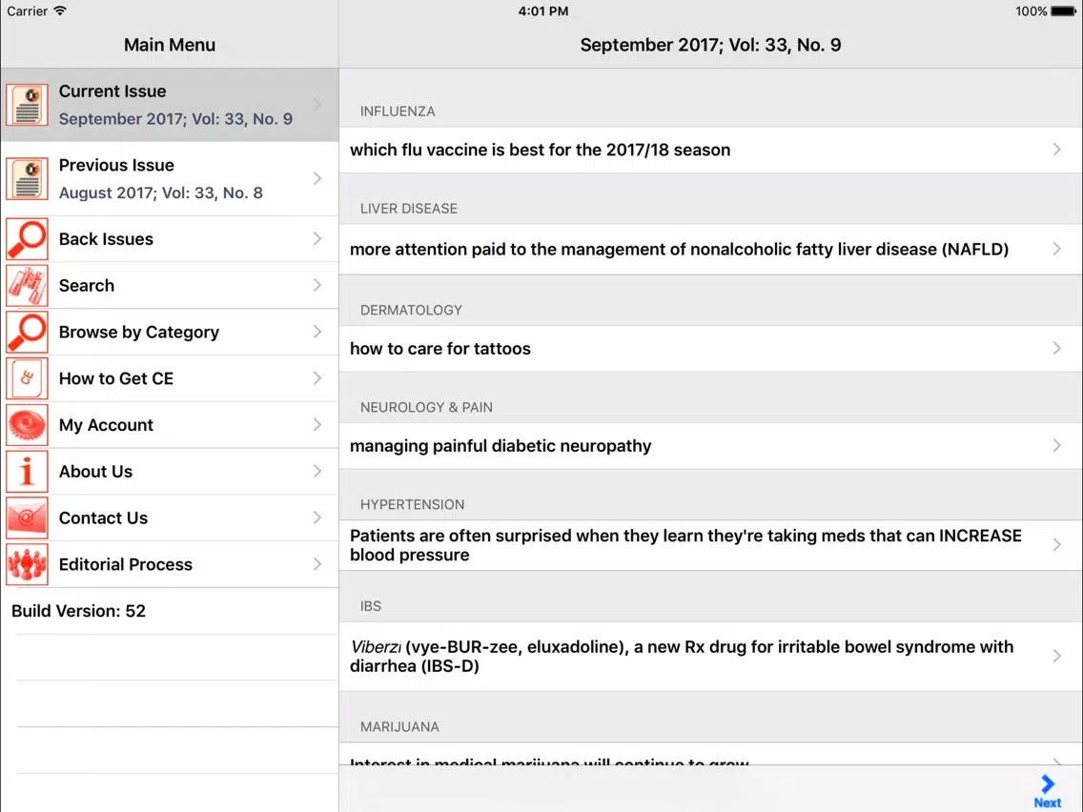This screenshot has height=812, width=1083.
Task: Tap the Wi-Fi status icon
Action: tap(60, 11)
